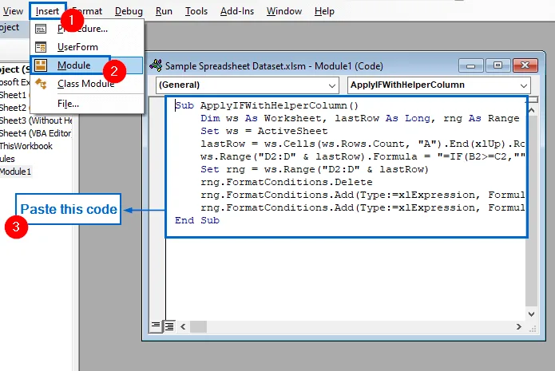Click the UserForm icon in the Insert menu
This screenshot has width=555, height=371.
41,47
